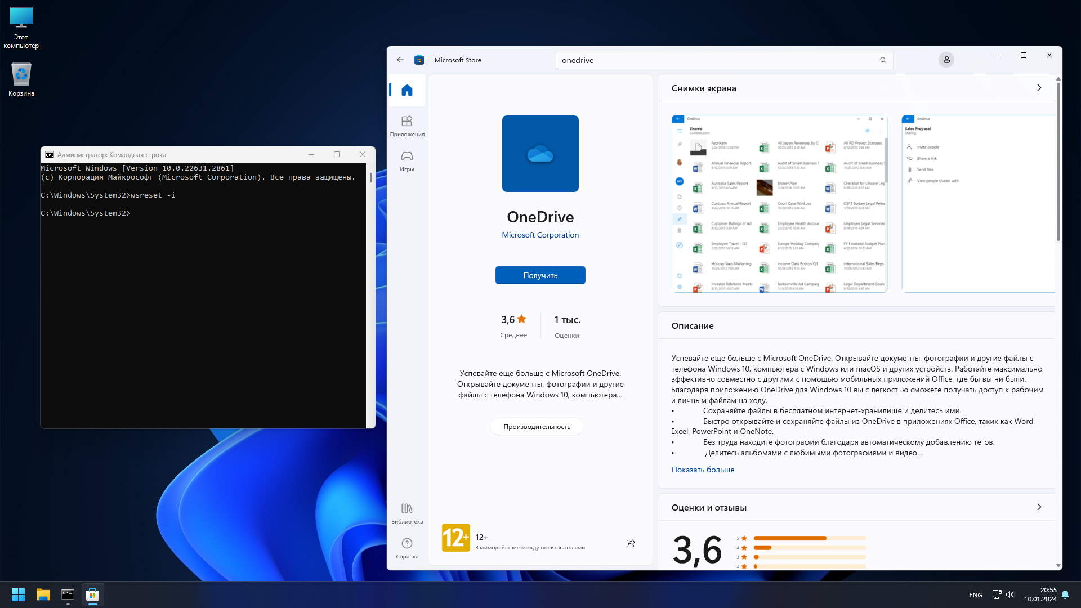Open the first OneDrive screenshot thumbnail
Image resolution: width=1081 pixels, height=608 pixels.
coord(779,203)
